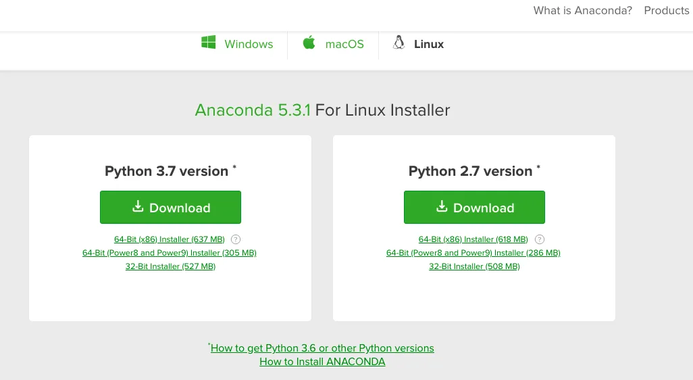Image resolution: width=693 pixels, height=380 pixels.
Task: Click the help icon beside 618 MB installer
Action: pyautogui.click(x=540, y=239)
